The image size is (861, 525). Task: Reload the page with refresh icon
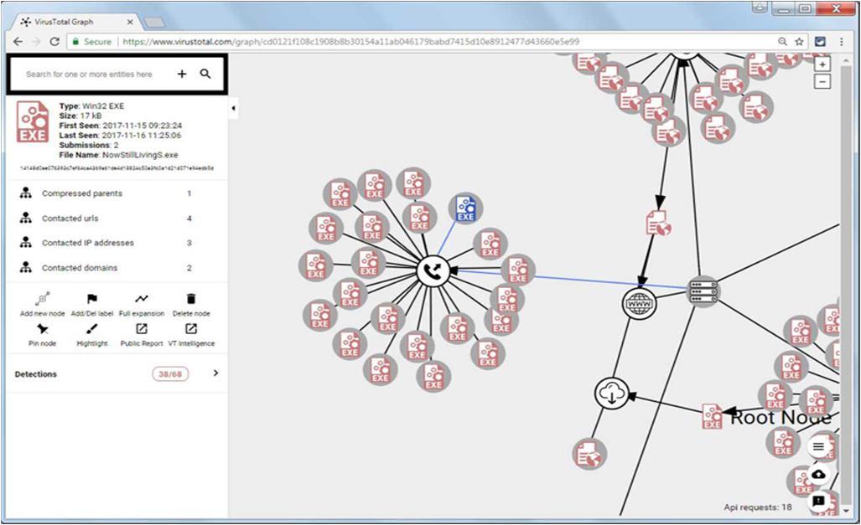(x=54, y=42)
